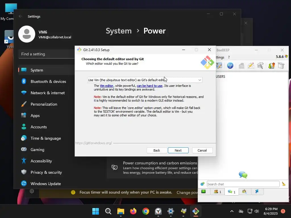Click the gear icon left of Search chat

point(202,184)
